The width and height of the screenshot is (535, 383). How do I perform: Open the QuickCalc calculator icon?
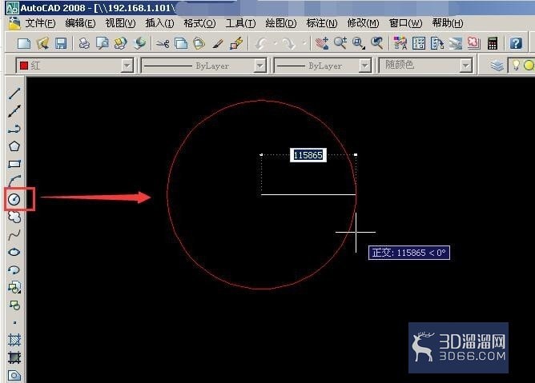[493, 43]
